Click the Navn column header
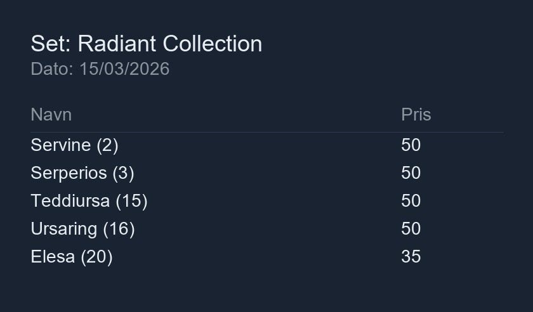533x312 pixels. pos(51,115)
